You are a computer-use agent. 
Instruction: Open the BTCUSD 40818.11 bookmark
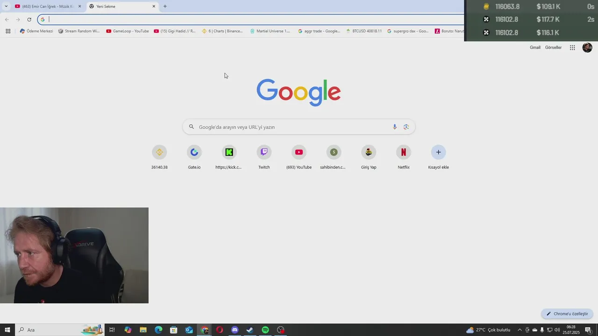364,31
